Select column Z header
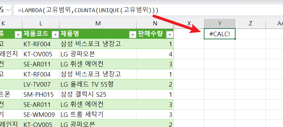The image size is (283, 127). tap(250, 23)
